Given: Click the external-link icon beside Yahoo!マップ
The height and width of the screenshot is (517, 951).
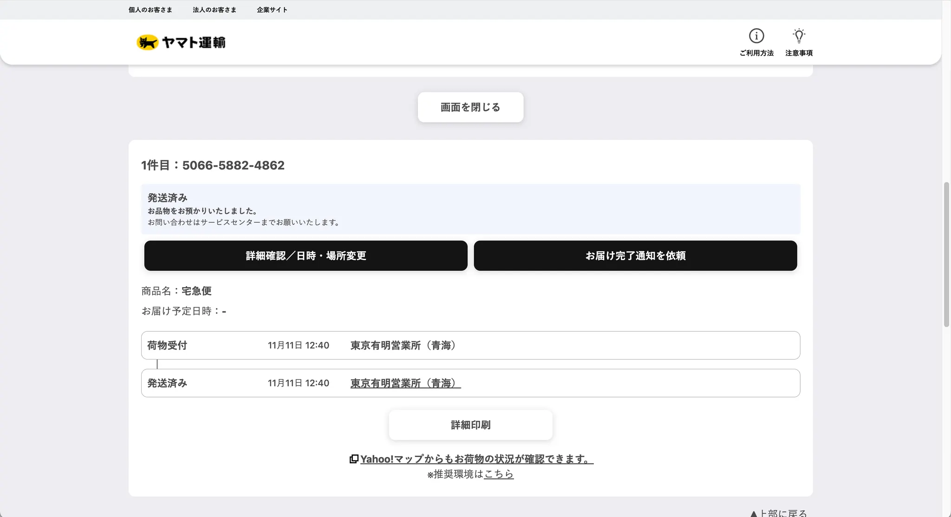Looking at the screenshot, I should pyautogui.click(x=354, y=459).
